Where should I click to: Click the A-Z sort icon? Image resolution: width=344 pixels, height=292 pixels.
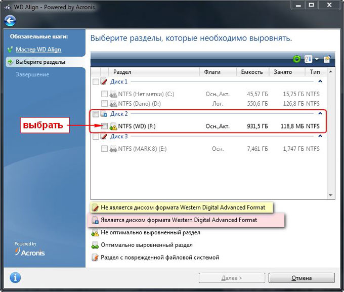pyautogui.click(x=308, y=59)
